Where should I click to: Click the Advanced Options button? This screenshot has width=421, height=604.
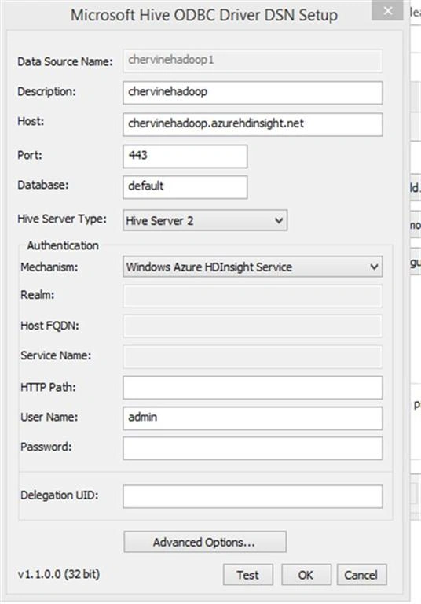tap(205, 542)
